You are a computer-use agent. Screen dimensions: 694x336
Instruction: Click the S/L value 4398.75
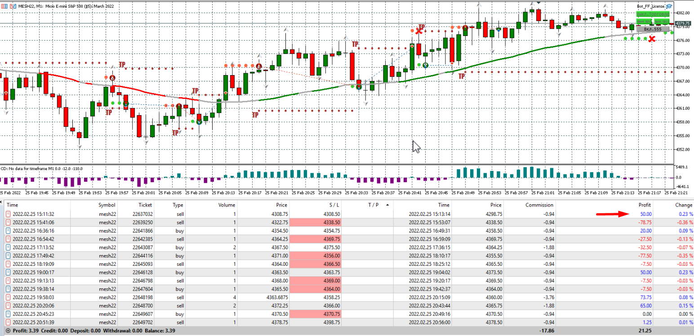click(331, 323)
